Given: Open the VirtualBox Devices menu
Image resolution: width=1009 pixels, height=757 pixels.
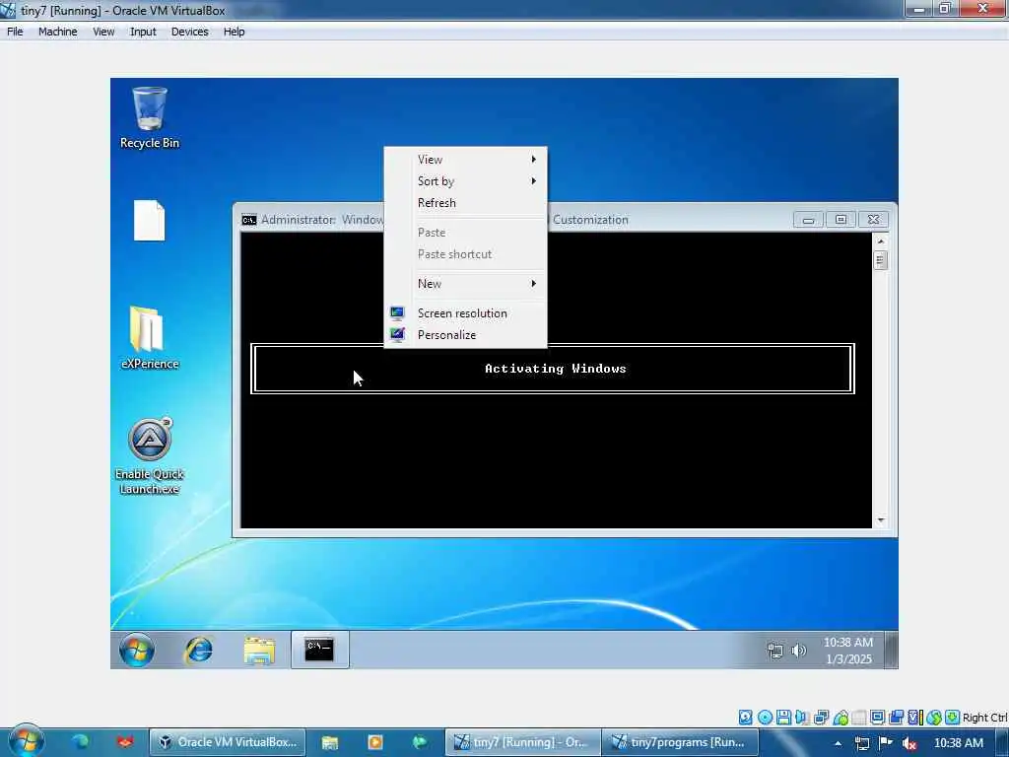Looking at the screenshot, I should (x=190, y=32).
